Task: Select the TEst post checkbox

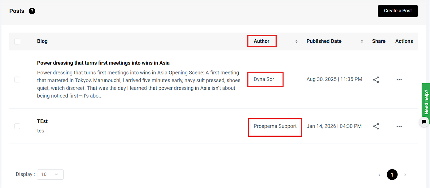Action: click(x=17, y=126)
